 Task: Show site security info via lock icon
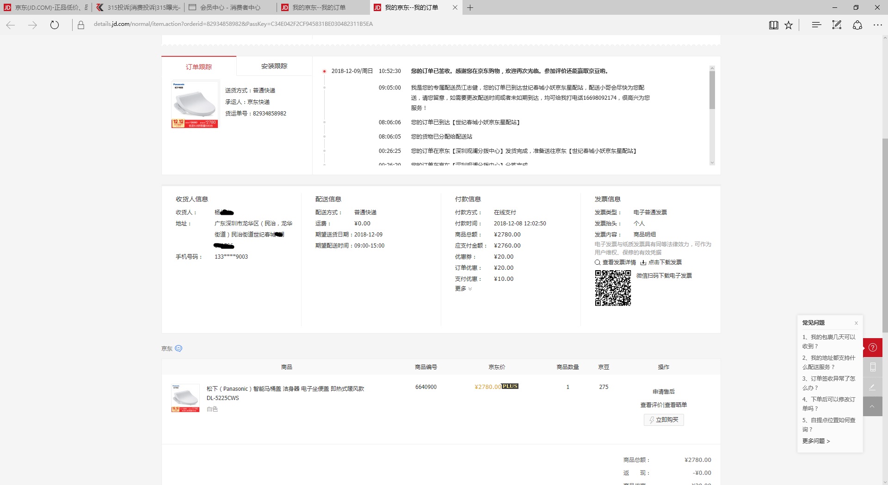pyautogui.click(x=81, y=25)
